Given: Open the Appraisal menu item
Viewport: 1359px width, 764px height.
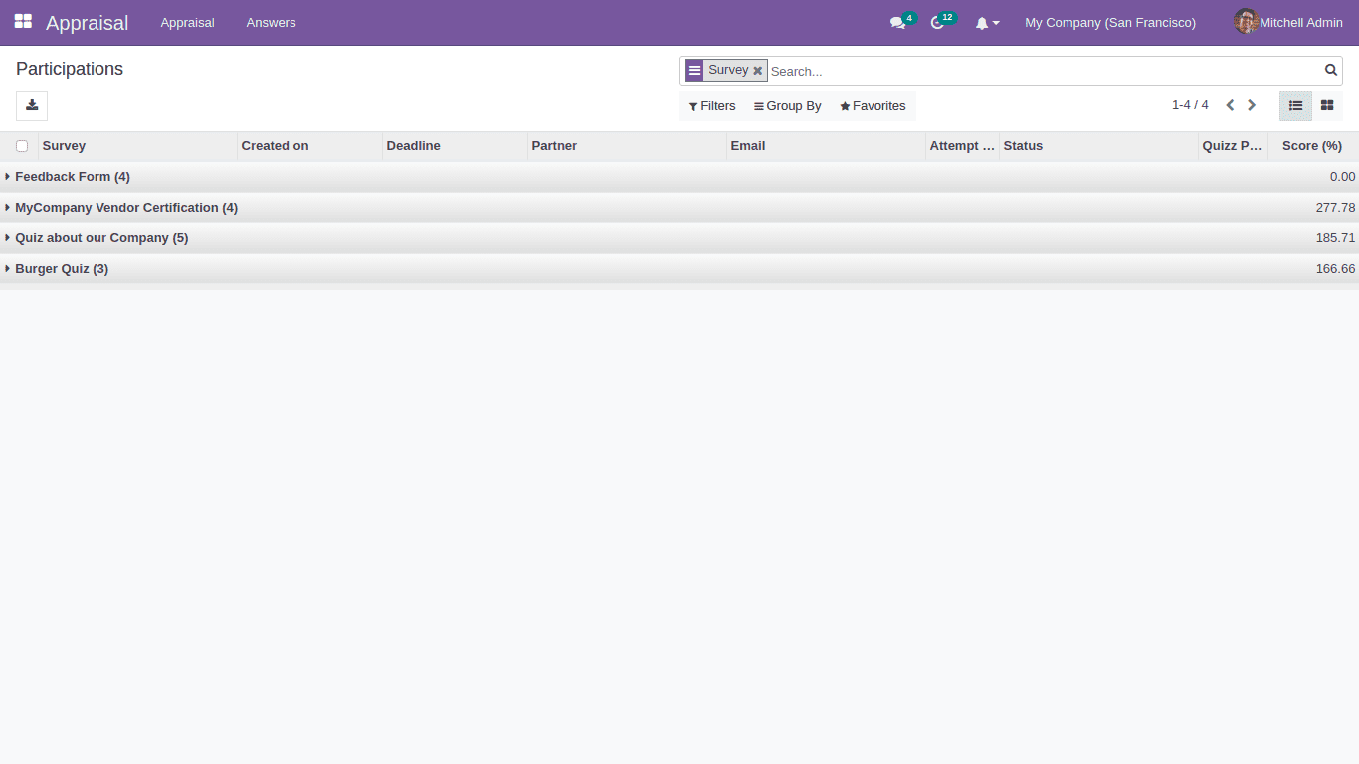Looking at the screenshot, I should click(187, 22).
